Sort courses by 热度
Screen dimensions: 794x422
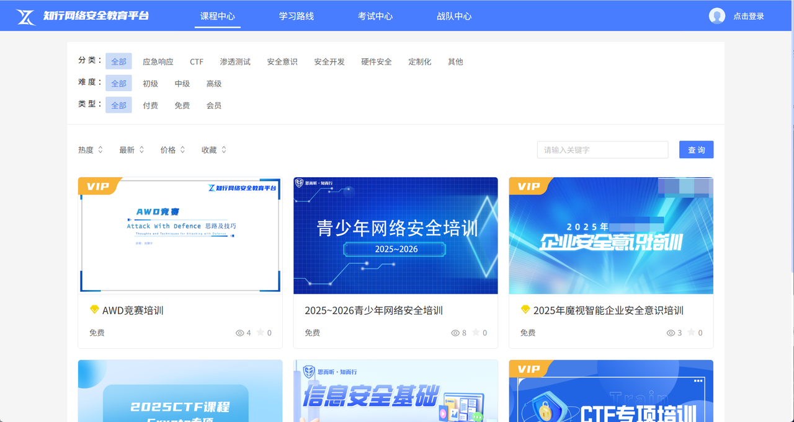click(91, 150)
